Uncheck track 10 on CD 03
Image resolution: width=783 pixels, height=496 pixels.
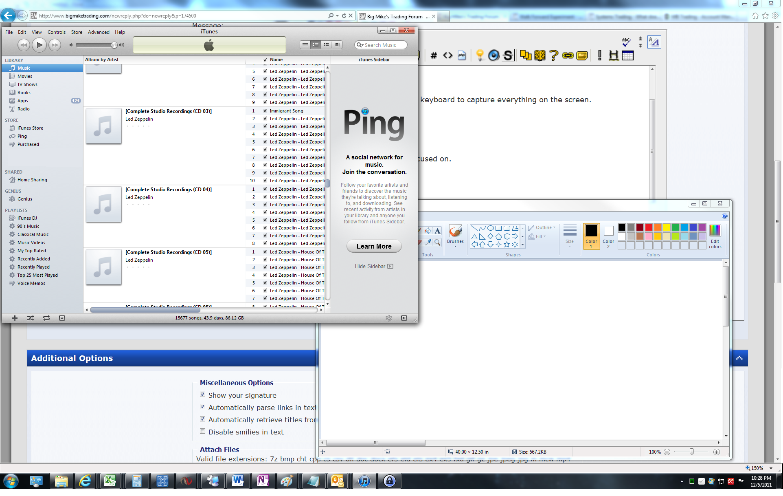[x=265, y=181]
